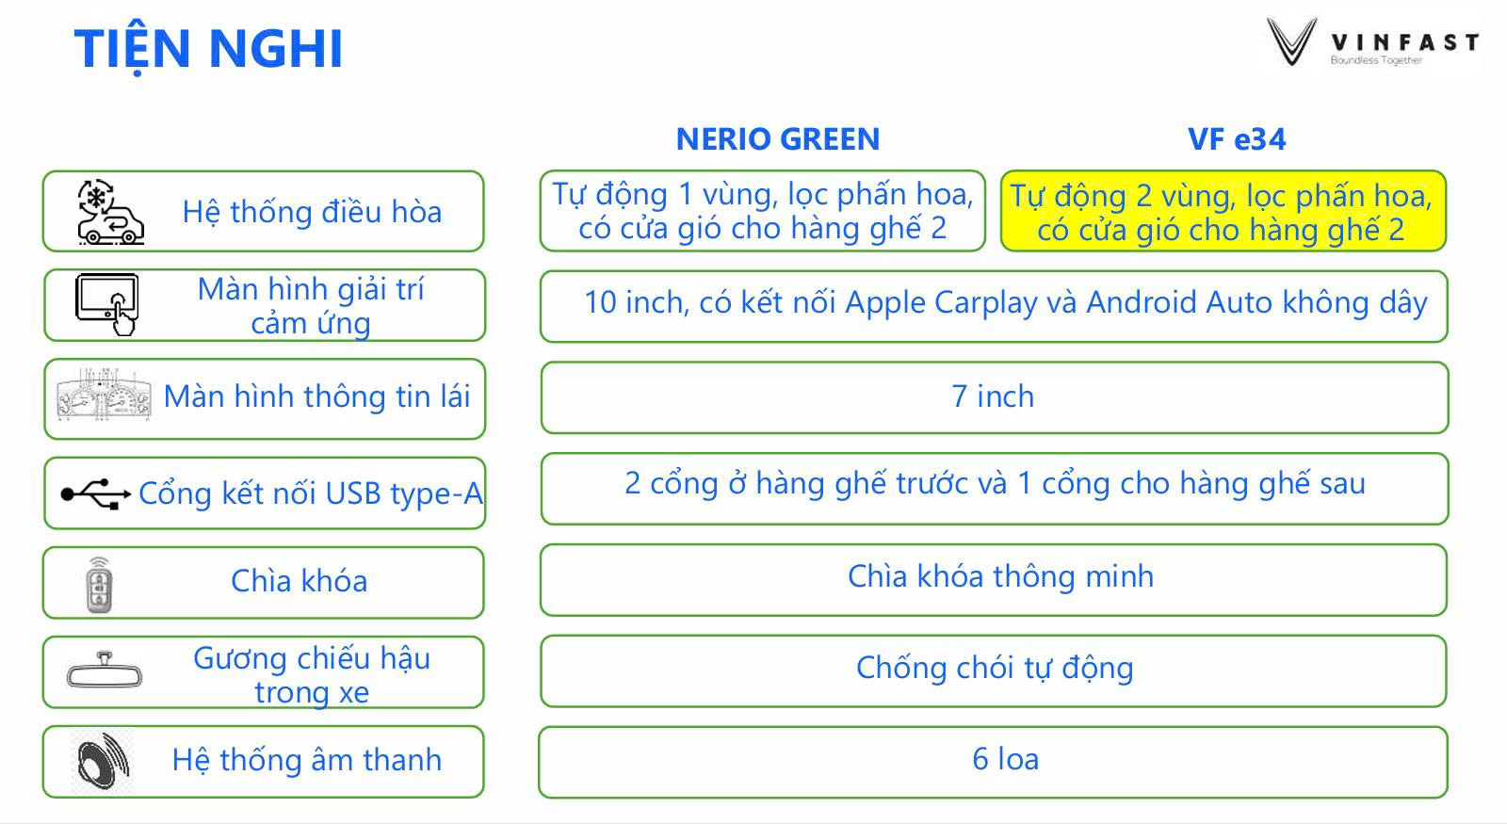Click the instrument cluster gauge icon

(x=104, y=398)
